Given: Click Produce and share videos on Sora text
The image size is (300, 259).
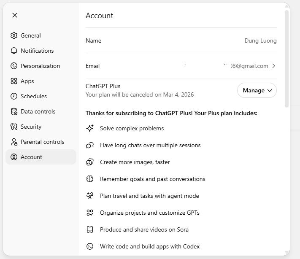Looking at the screenshot, I should click(144, 229).
